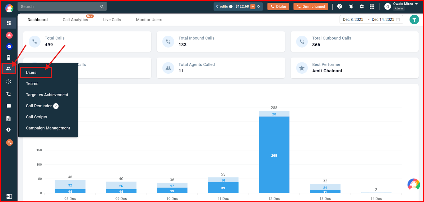
Task: Open the users group icon in sidebar
Action: [x=8, y=69]
